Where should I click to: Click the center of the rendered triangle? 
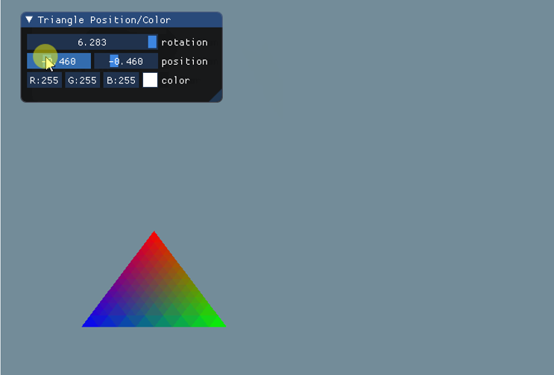pyautogui.click(x=154, y=294)
